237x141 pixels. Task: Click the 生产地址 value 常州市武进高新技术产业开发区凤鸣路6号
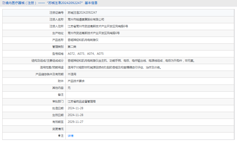click(x=94, y=33)
